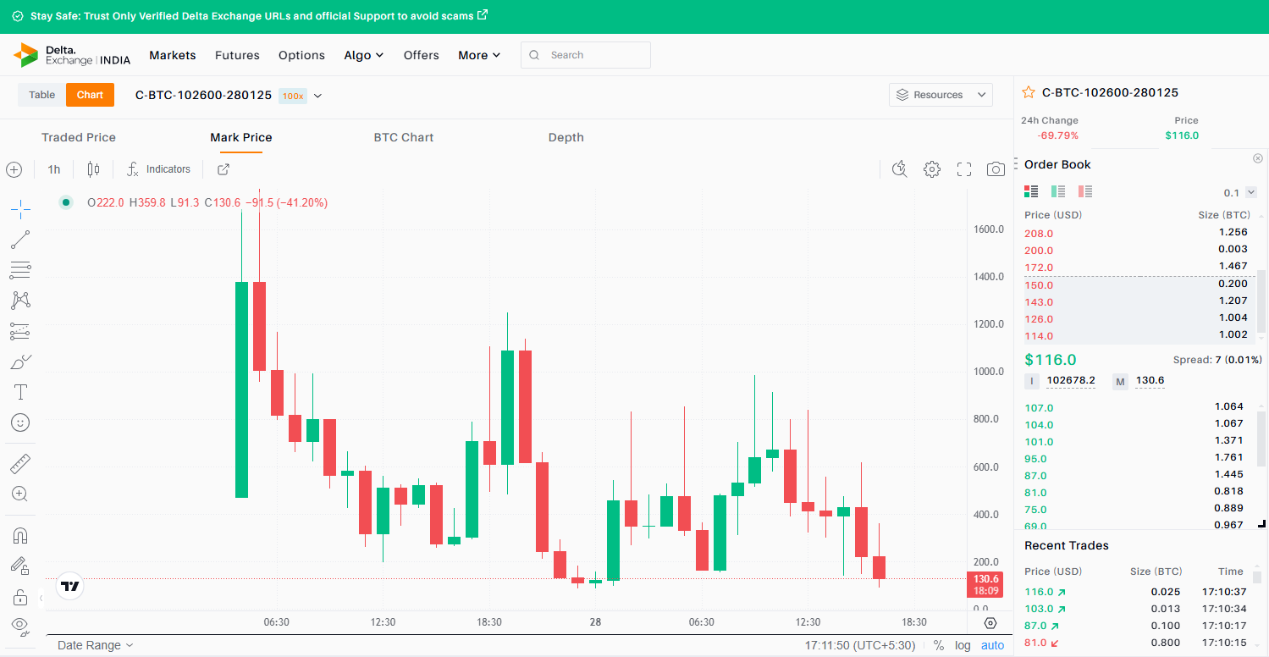Click the chart series visibility dot in legend
The height and width of the screenshot is (657, 1269).
(x=65, y=202)
